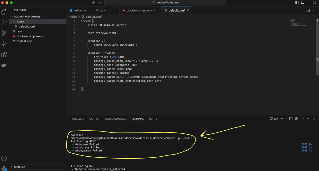The height and width of the screenshot is (171, 319).
Task: Switch to the PROBLEMS panel tab
Action: pos(77,119)
